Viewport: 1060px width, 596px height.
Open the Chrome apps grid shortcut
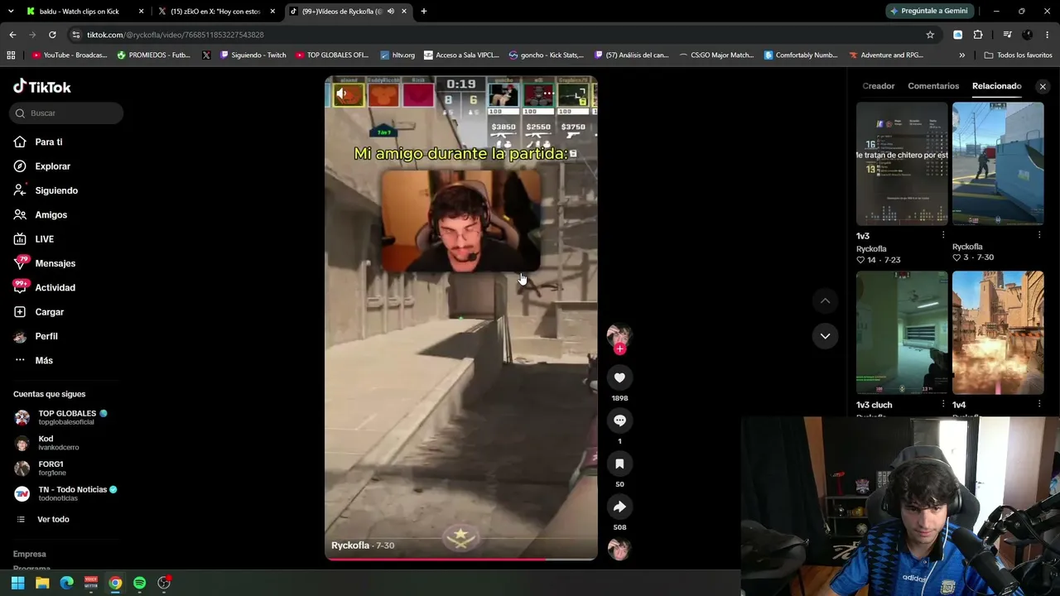[x=11, y=55]
